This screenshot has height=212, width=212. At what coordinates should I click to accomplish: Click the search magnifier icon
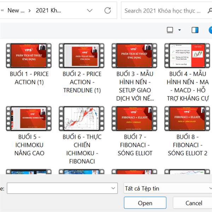pyautogui.click(x=210, y=11)
